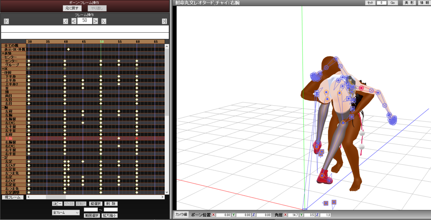
Task: Collapse the −腕 group
Action: pyautogui.click(x=13, y=107)
